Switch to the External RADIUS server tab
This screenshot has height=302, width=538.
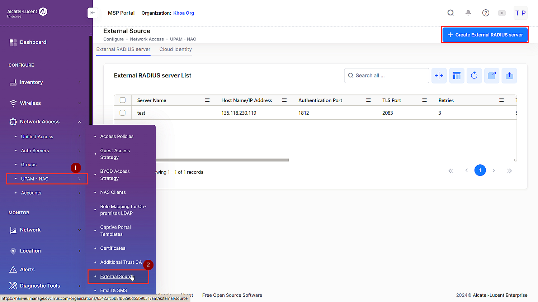(123, 49)
